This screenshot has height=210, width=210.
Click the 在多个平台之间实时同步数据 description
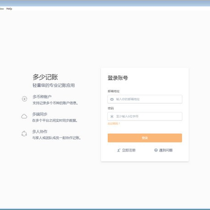55,121
